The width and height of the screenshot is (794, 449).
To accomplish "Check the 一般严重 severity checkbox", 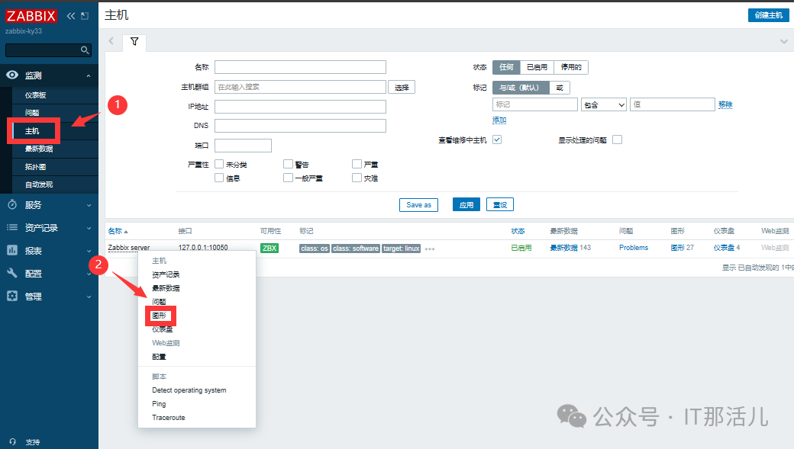I will (288, 178).
